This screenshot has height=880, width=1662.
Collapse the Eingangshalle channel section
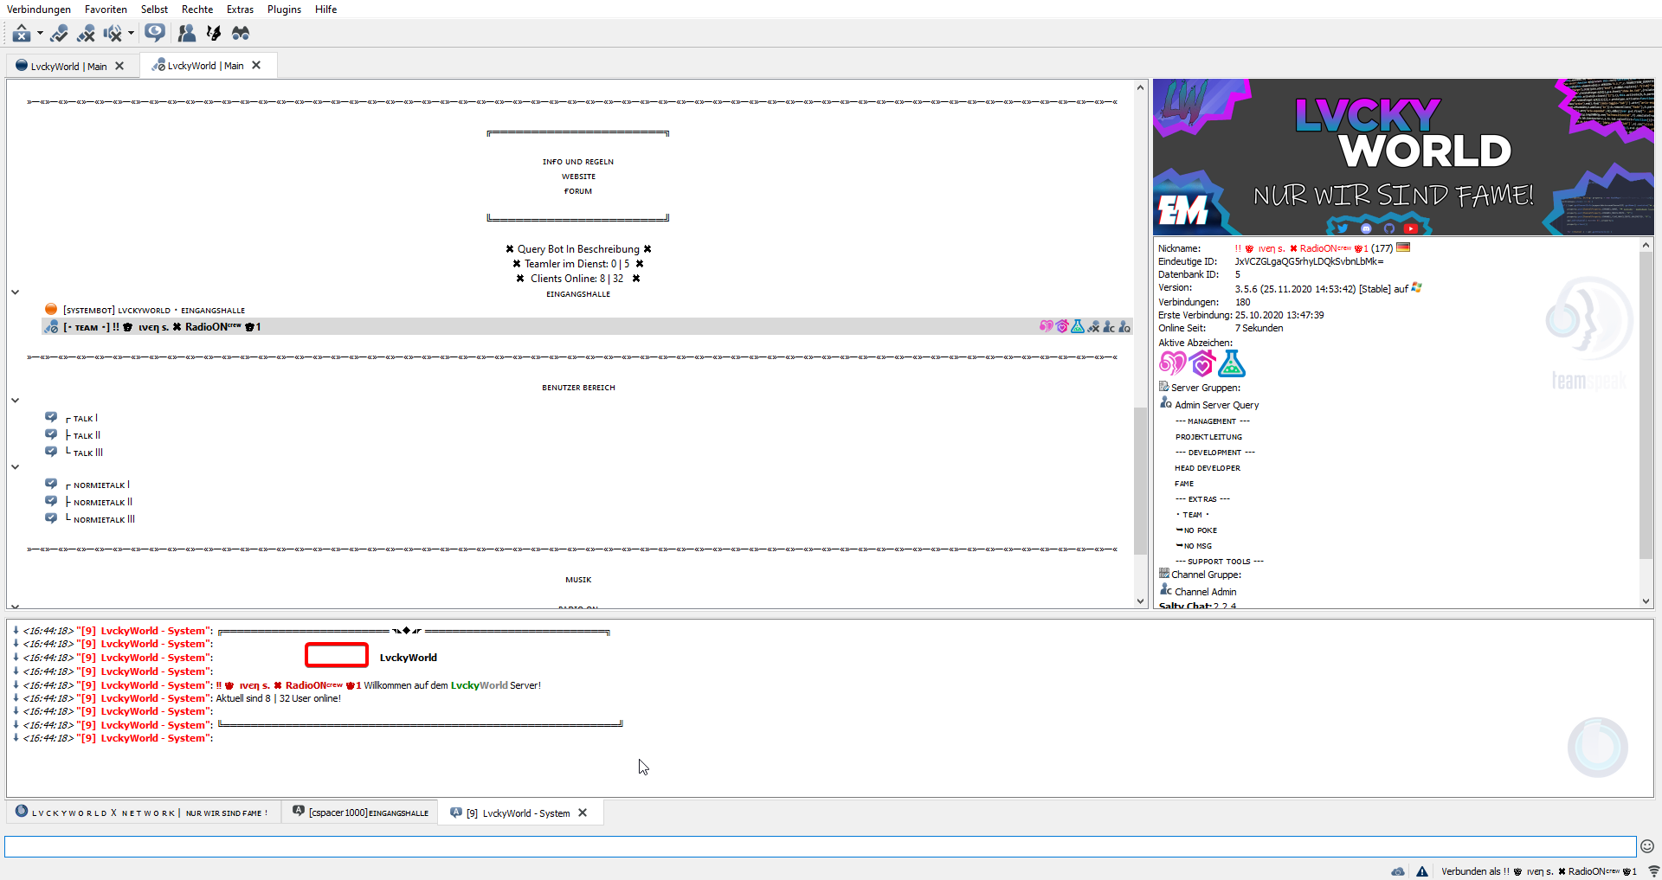pos(15,292)
